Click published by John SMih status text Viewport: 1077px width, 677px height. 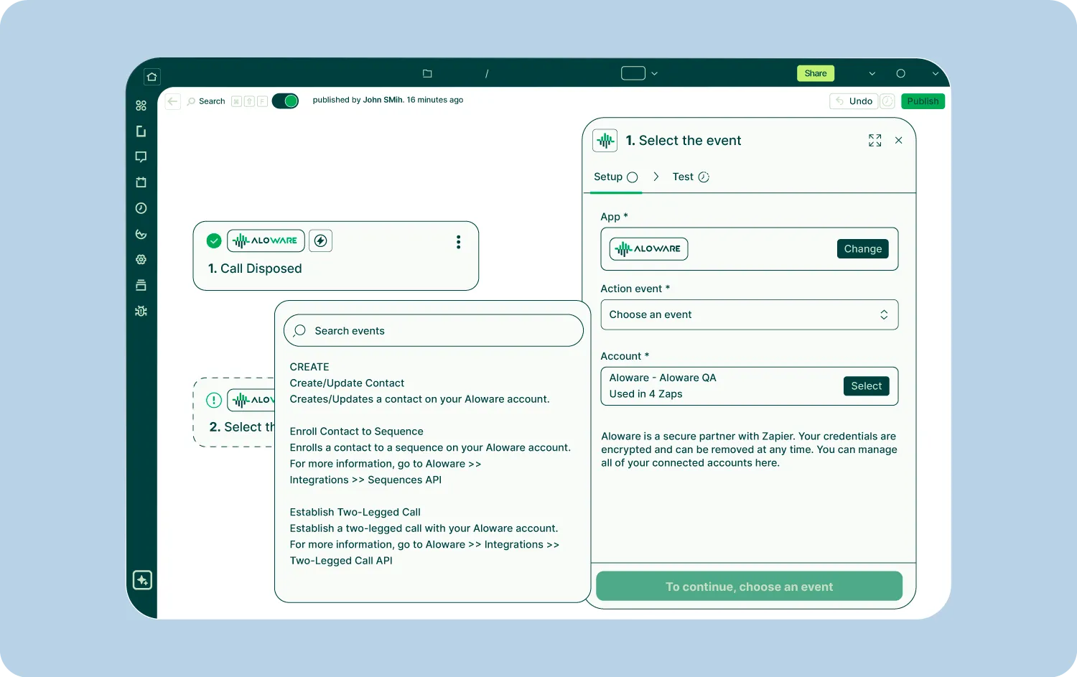[388, 101]
